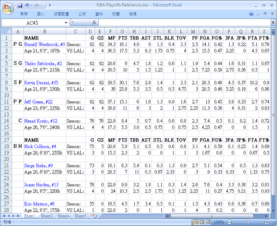277x226 pixels.
Task: Open the Eric Maynor, #6 link
Action: 39,203
